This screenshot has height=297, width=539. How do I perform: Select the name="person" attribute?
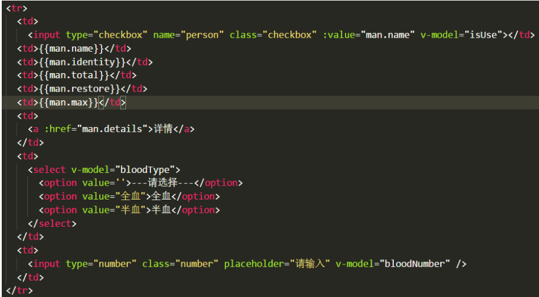point(188,35)
